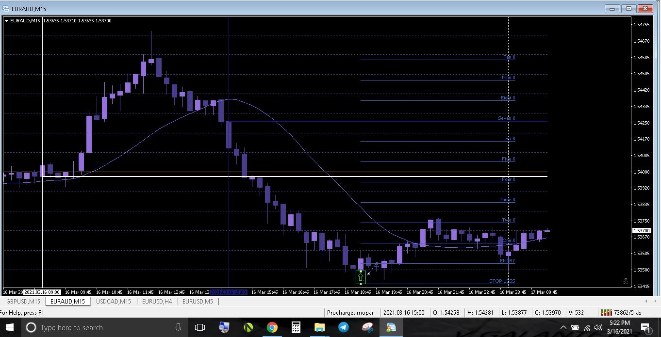Launch Google Chrome from taskbar

click(272, 327)
